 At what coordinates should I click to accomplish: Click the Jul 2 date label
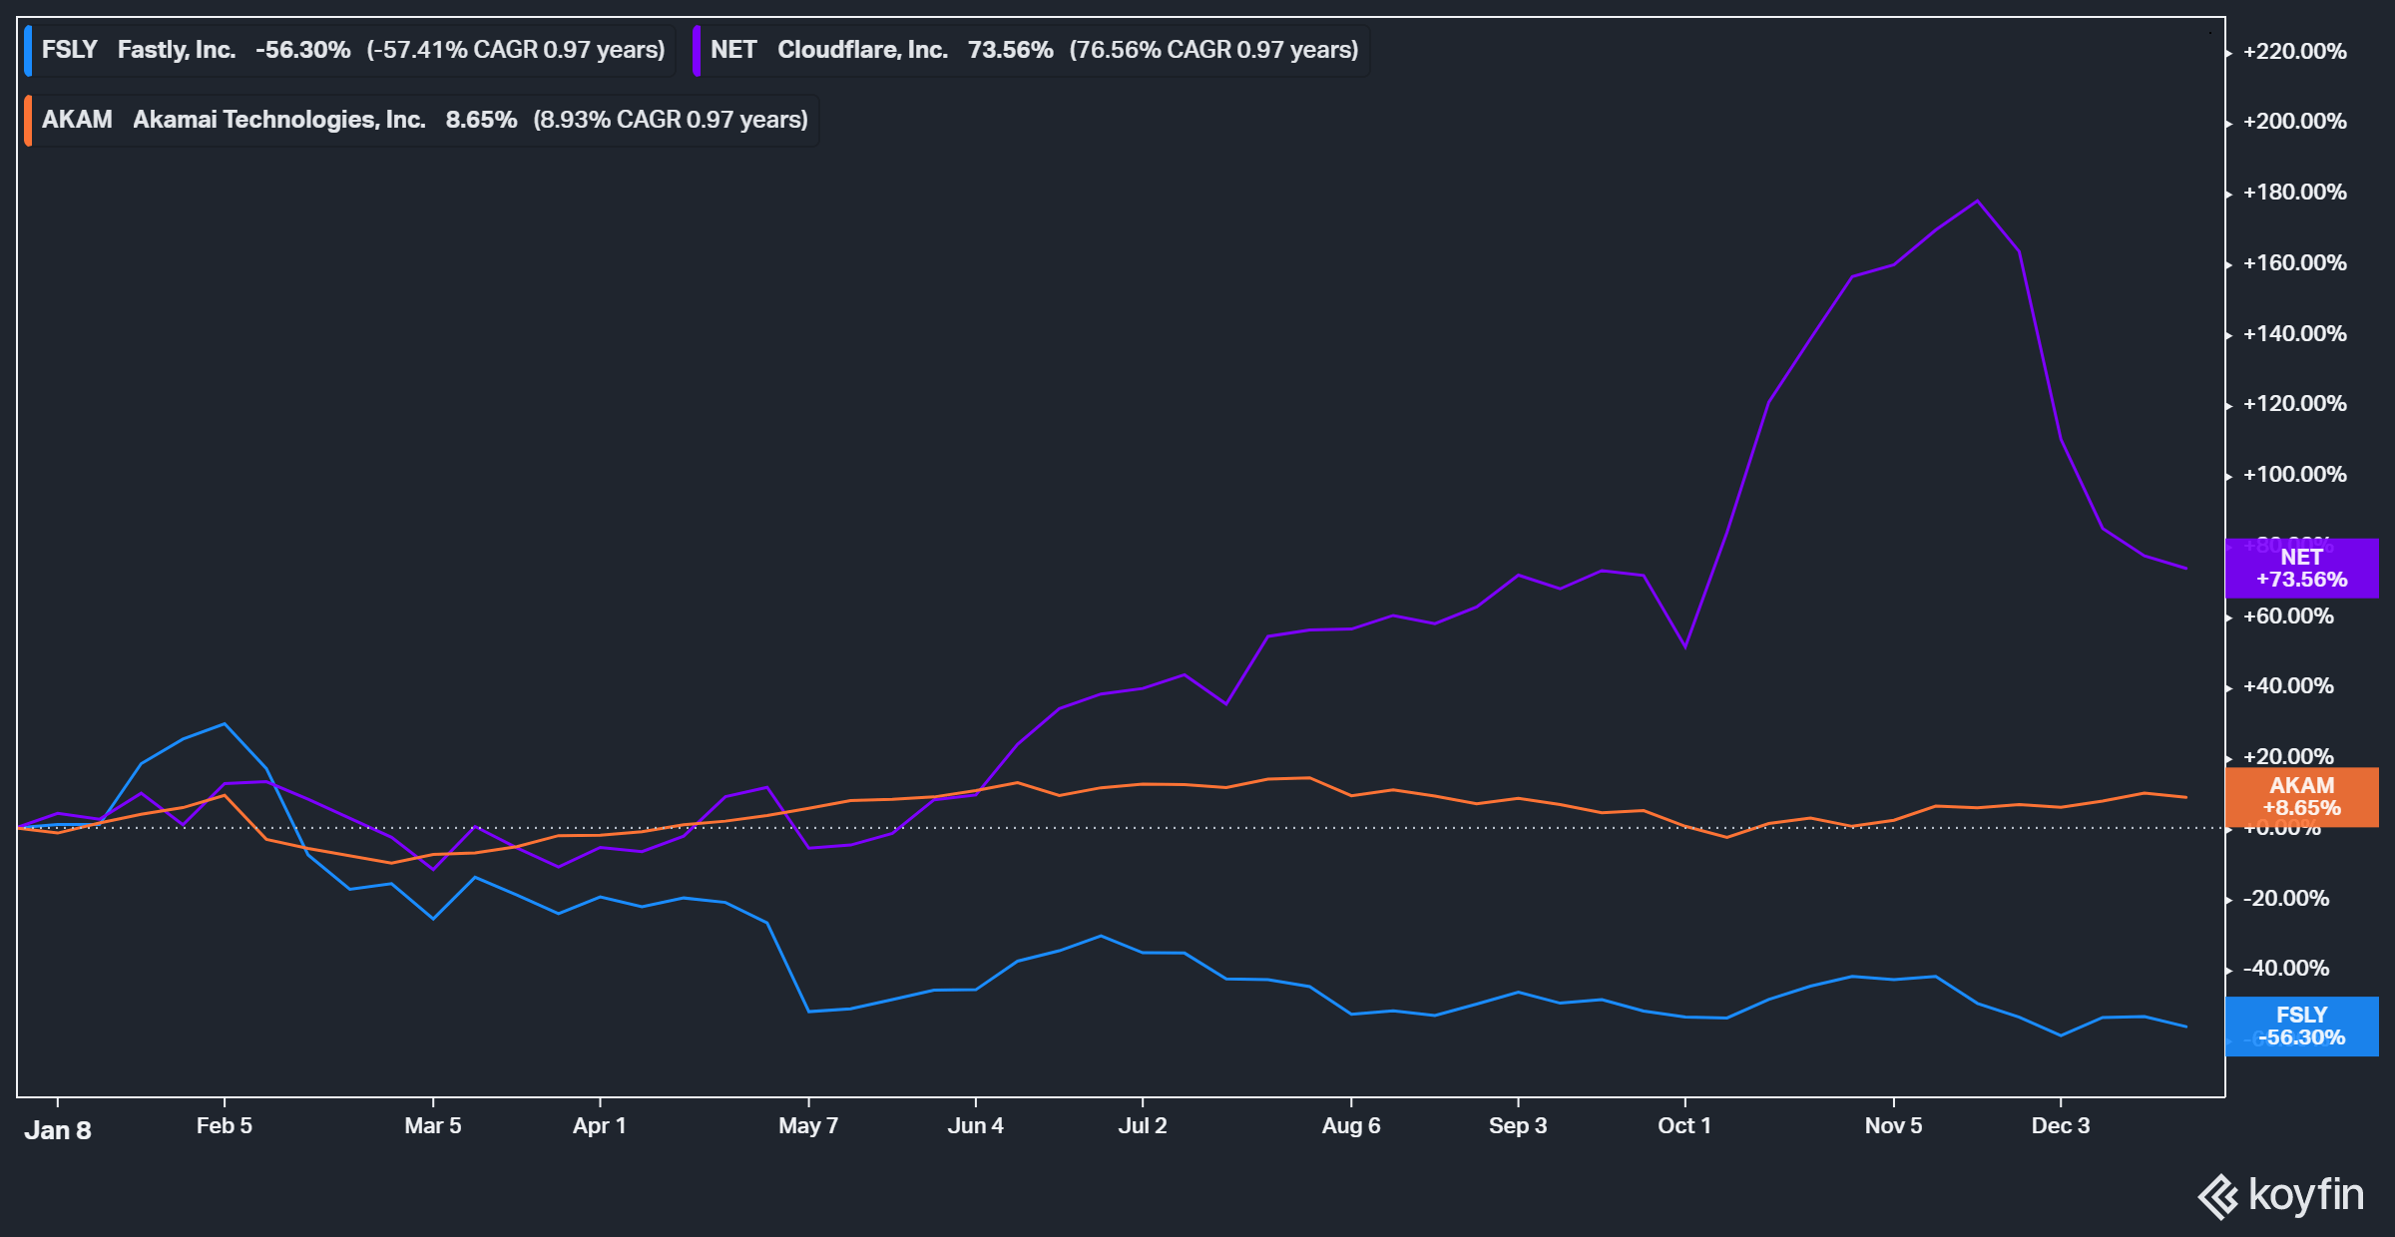1143,1125
